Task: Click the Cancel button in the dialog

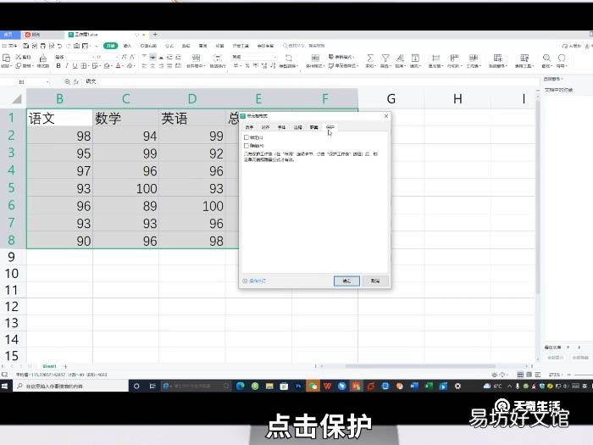Action: (374, 281)
